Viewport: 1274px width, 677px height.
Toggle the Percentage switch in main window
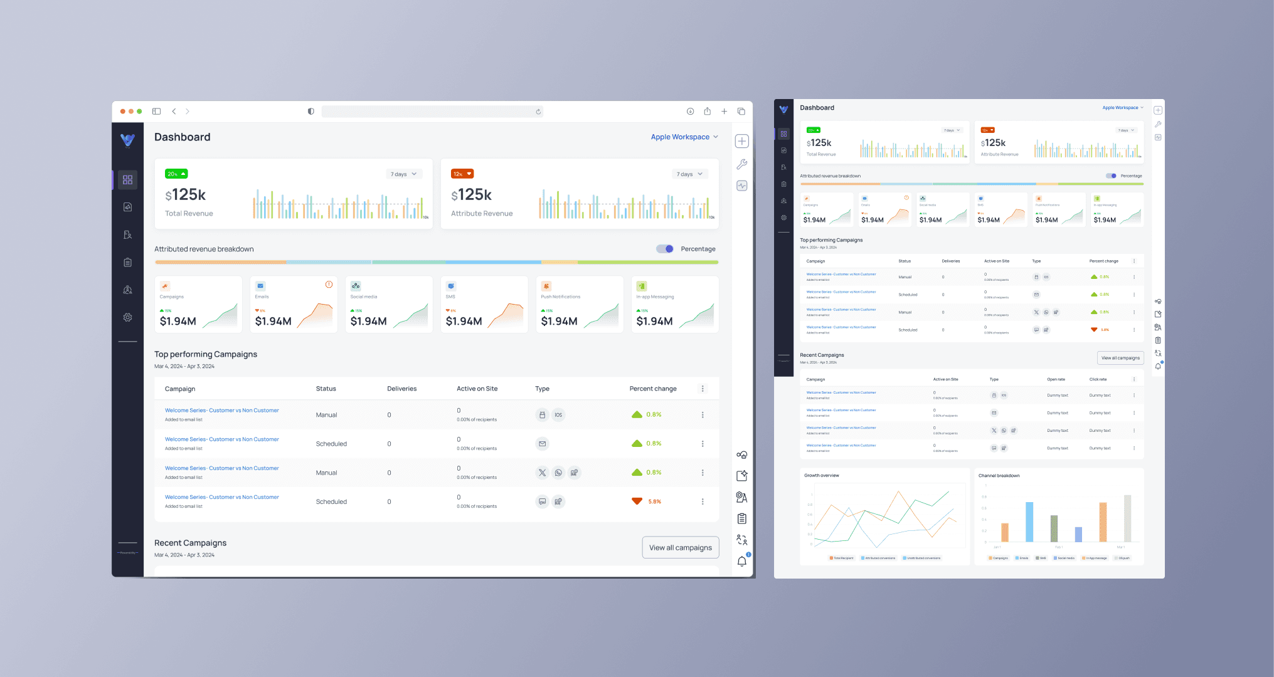point(665,249)
